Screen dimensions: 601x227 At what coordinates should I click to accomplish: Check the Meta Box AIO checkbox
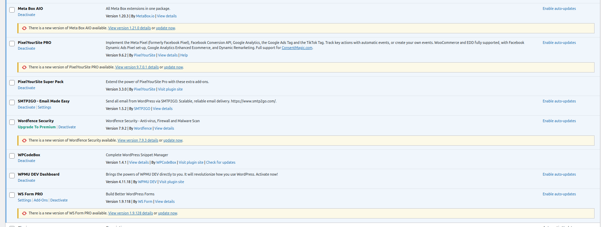click(12, 10)
